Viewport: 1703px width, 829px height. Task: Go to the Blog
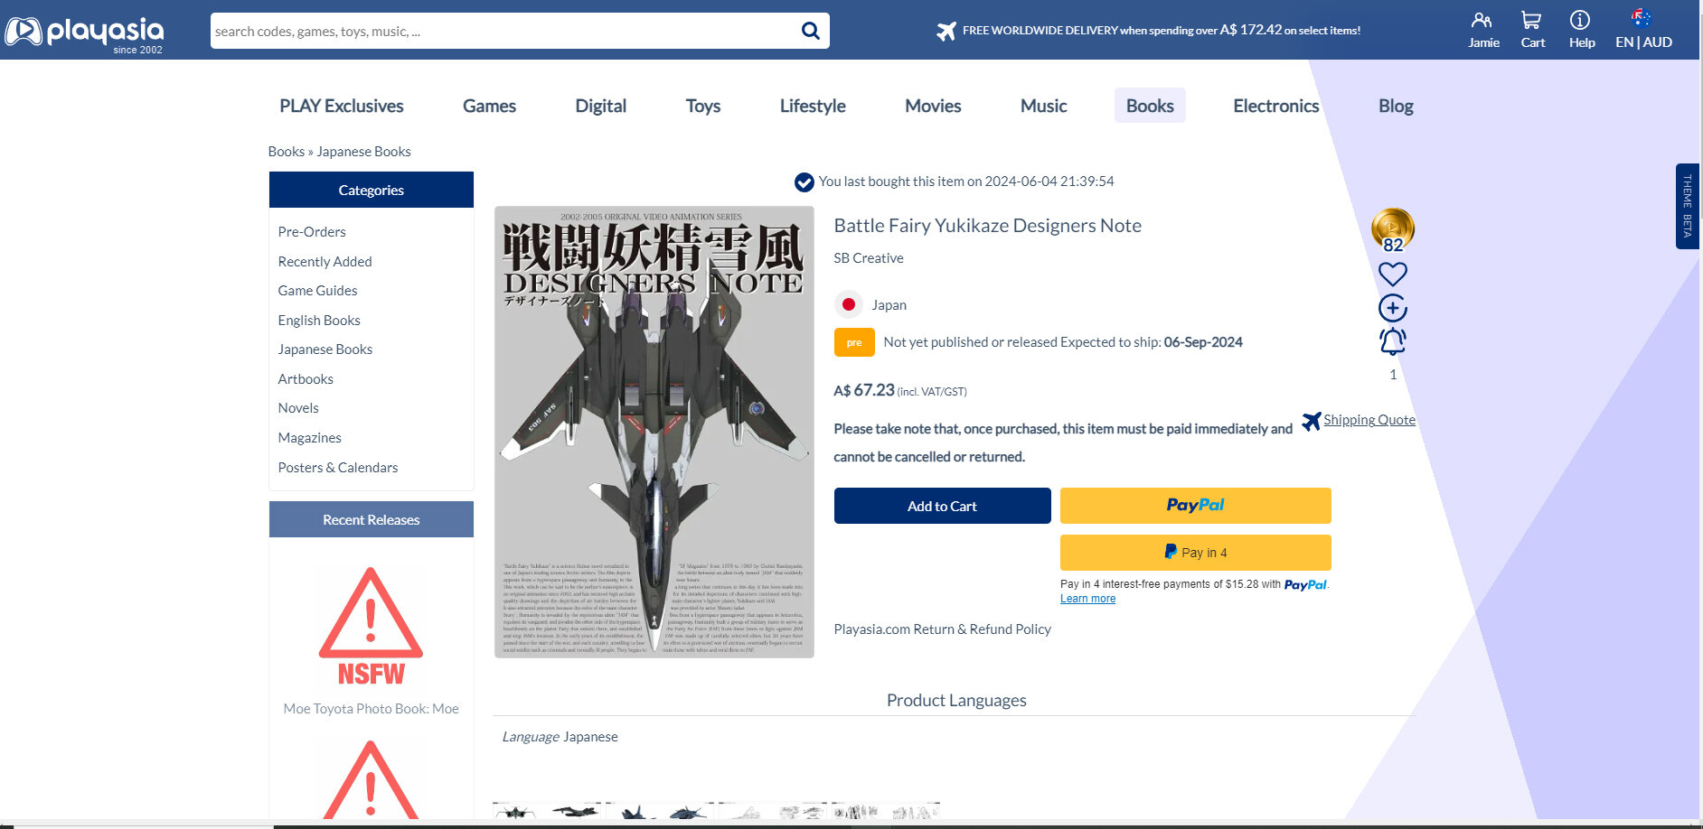pos(1396,106)
